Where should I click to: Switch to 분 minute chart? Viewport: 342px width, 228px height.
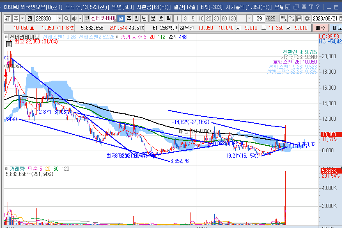pyautogui.click(x=153, y=18)
